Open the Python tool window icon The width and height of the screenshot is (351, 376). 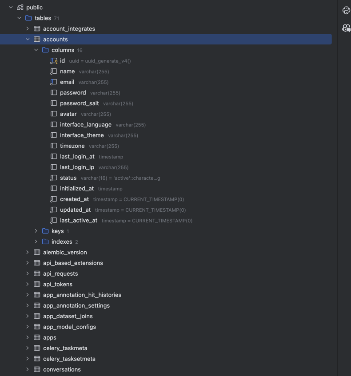pyautogui.click(x=346, y=10)
